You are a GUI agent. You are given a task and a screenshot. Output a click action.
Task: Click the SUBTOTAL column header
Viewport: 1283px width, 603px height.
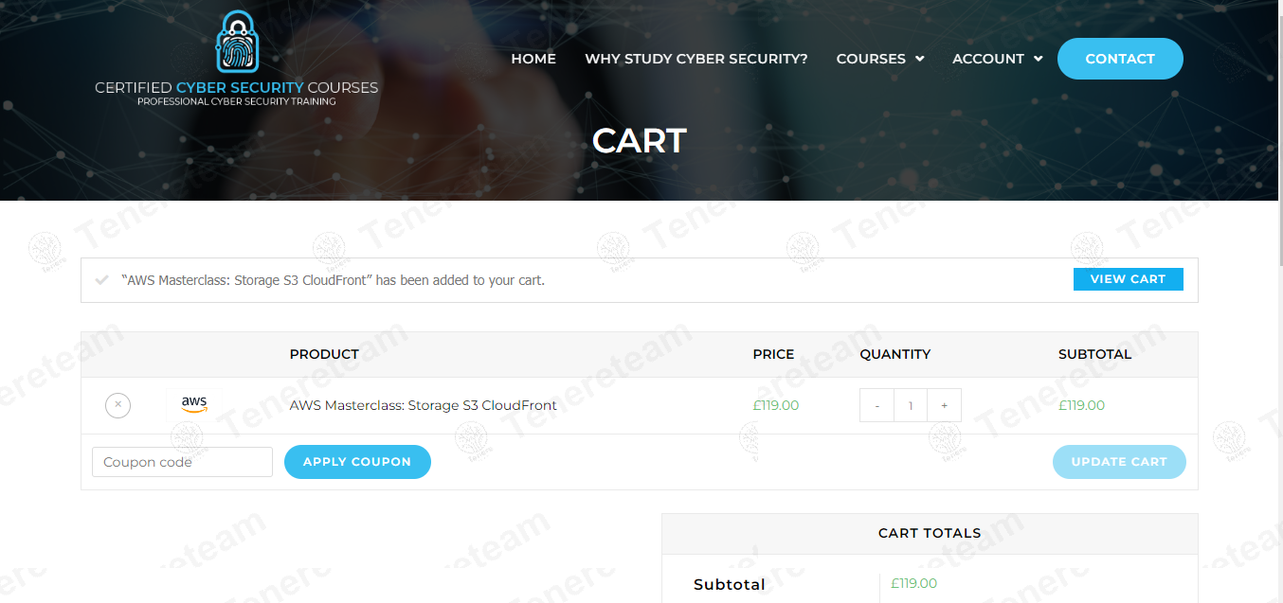[x=1094, y=354]
